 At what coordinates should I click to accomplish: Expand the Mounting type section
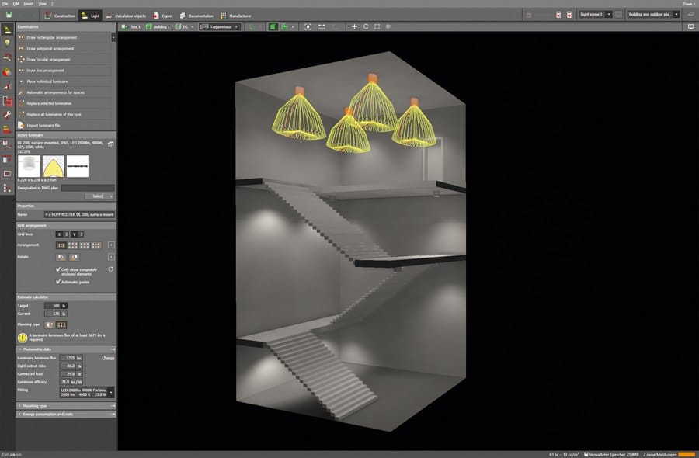coord(66,406)
